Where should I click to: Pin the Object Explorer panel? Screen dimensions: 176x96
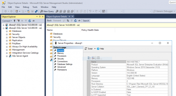tap(40, 17)
